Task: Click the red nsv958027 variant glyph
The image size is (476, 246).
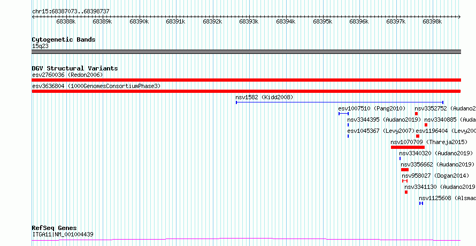Action: click(x=405, y=181)
